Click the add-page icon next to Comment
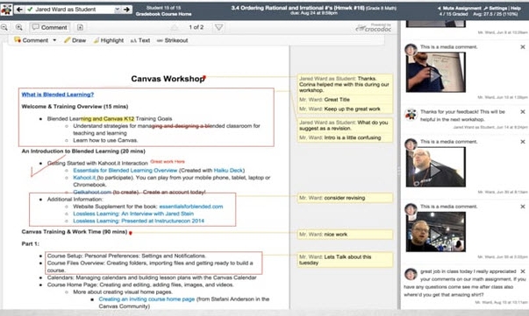Image resolution: width=529 pixels, height=316 pixels. point(80,27)
